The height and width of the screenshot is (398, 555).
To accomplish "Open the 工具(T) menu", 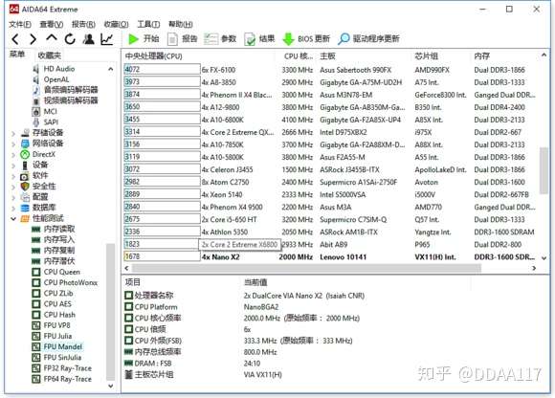I will (148, 24).
